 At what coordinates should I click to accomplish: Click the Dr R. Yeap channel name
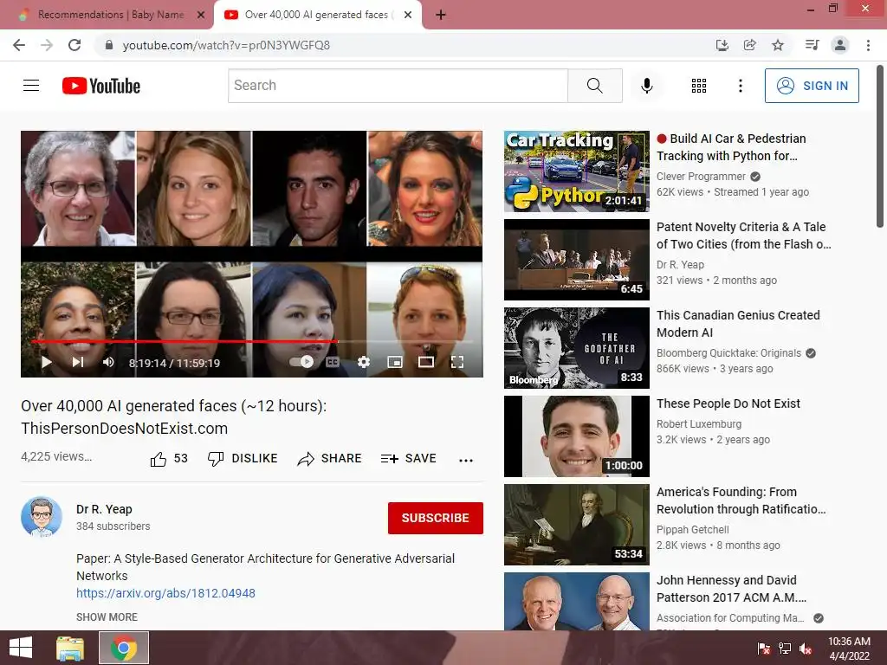(x=104, y=509)
